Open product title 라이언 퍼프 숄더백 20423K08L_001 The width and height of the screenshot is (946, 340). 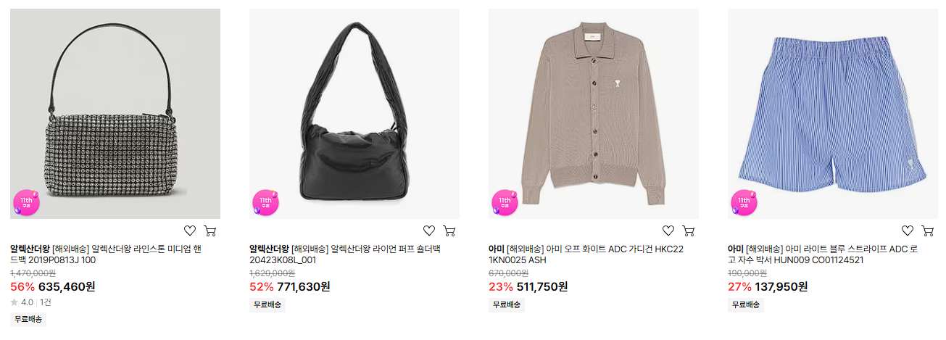[x=345, y=254]
